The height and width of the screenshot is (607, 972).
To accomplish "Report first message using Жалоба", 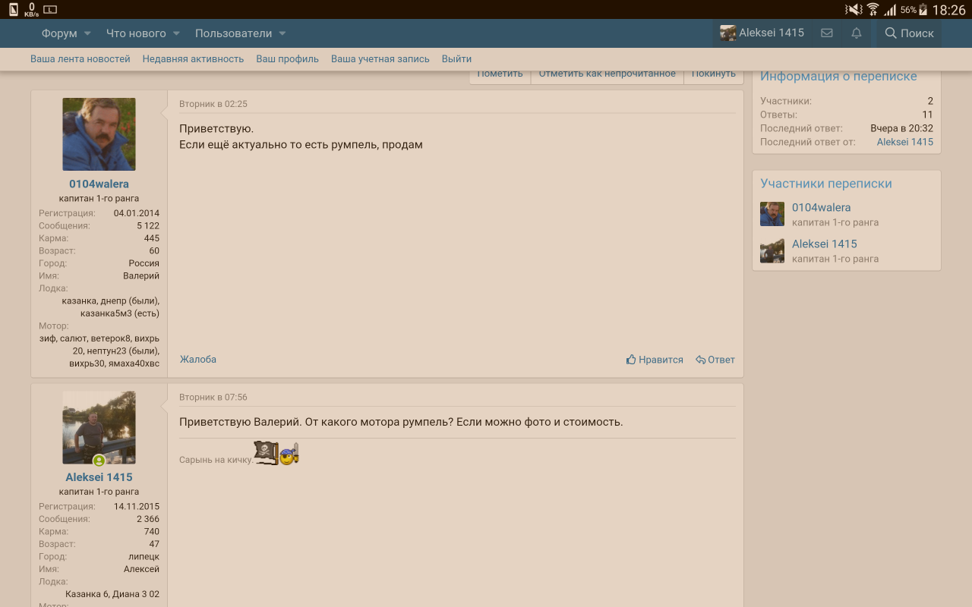I will (x=198, y=359).
